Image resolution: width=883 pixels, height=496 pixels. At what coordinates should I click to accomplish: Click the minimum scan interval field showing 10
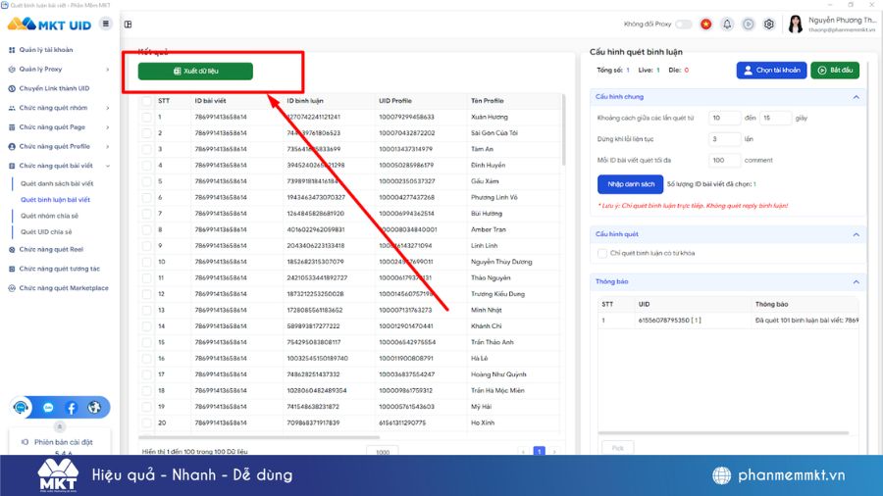724,118
